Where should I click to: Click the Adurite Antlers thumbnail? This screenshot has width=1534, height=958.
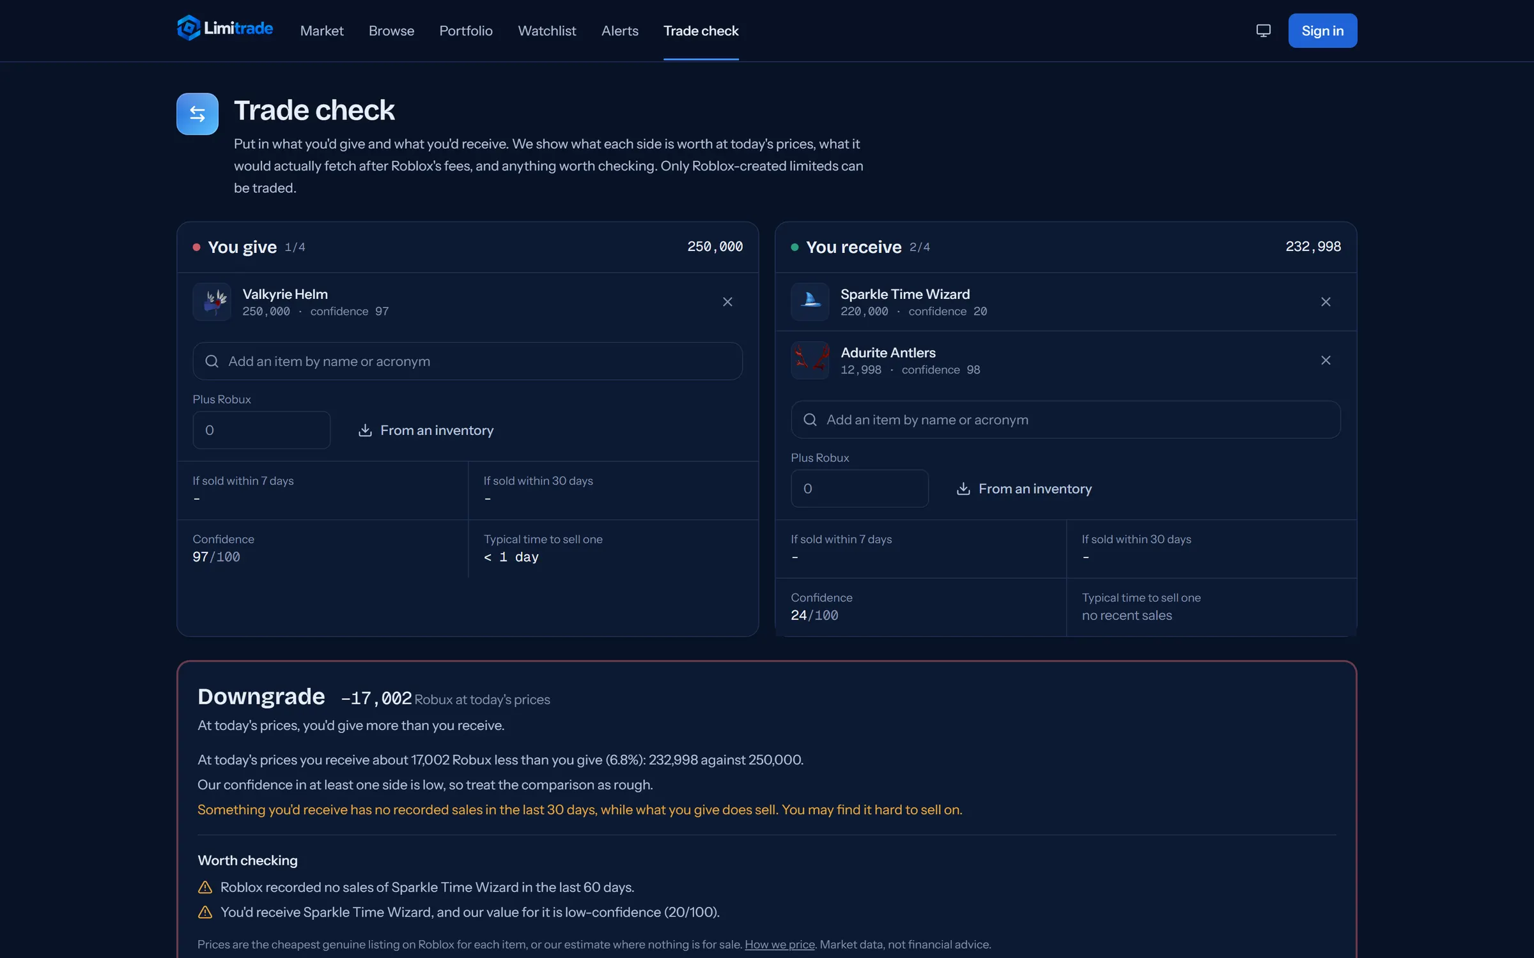[810, 360]
